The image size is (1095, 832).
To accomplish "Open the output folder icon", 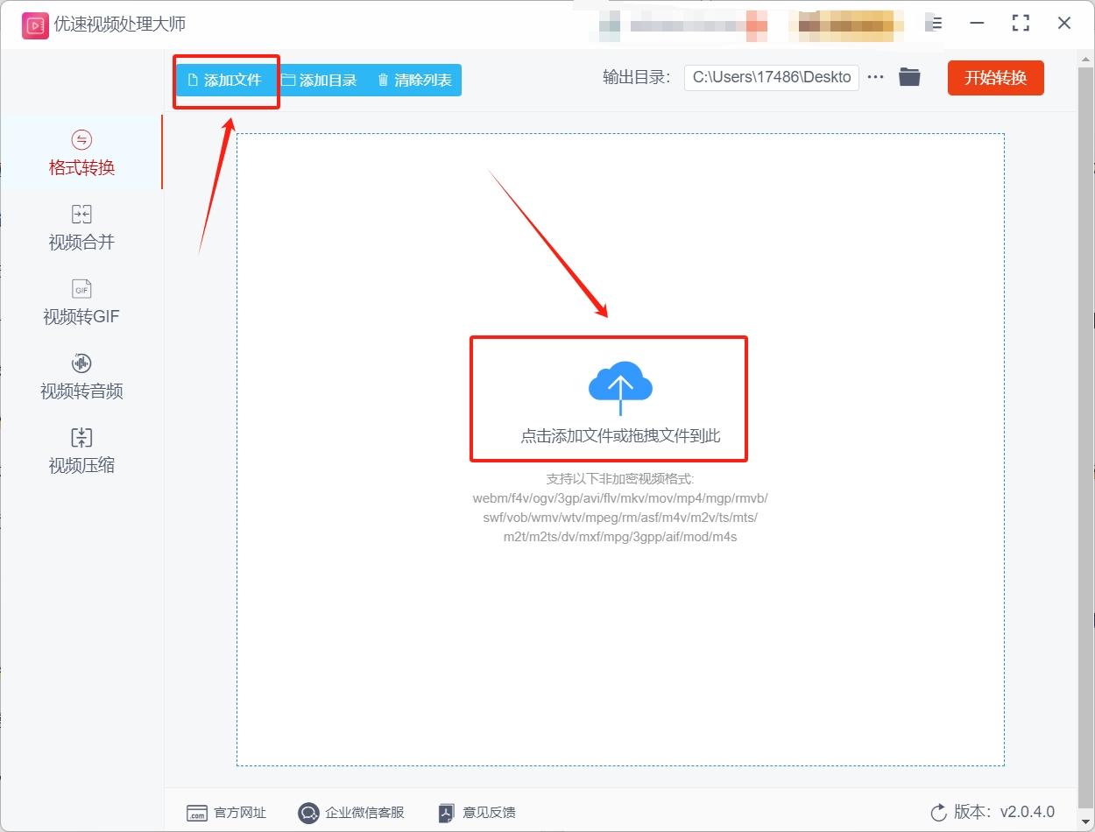I will (x=909, y=77).
